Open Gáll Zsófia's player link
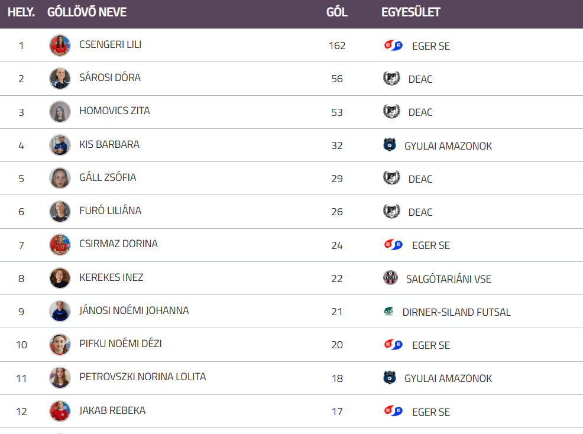Image resolution: width=583 pixels, height=434 pixels. [108, 177]
